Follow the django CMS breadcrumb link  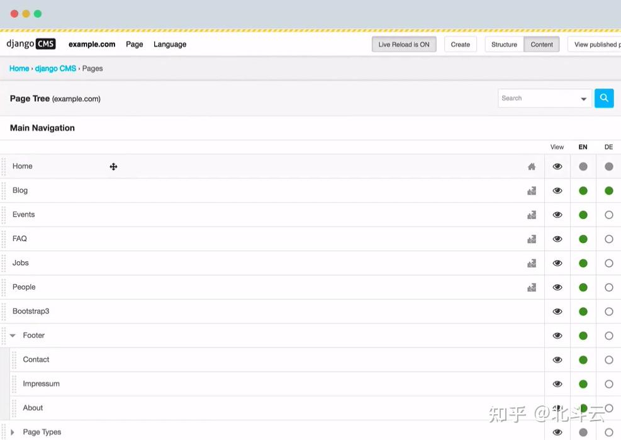click(x=55, y=69)
